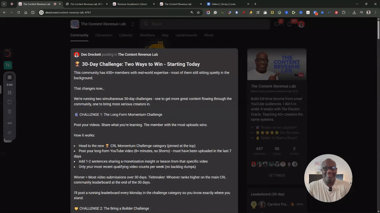Click The Content Revenue Lab category link in post
This screenshot has height=213, width=380.
coord(138,55)
